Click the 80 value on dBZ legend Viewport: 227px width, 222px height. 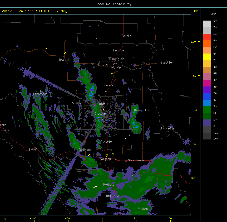pyautogui.click(x=215, y=21)
